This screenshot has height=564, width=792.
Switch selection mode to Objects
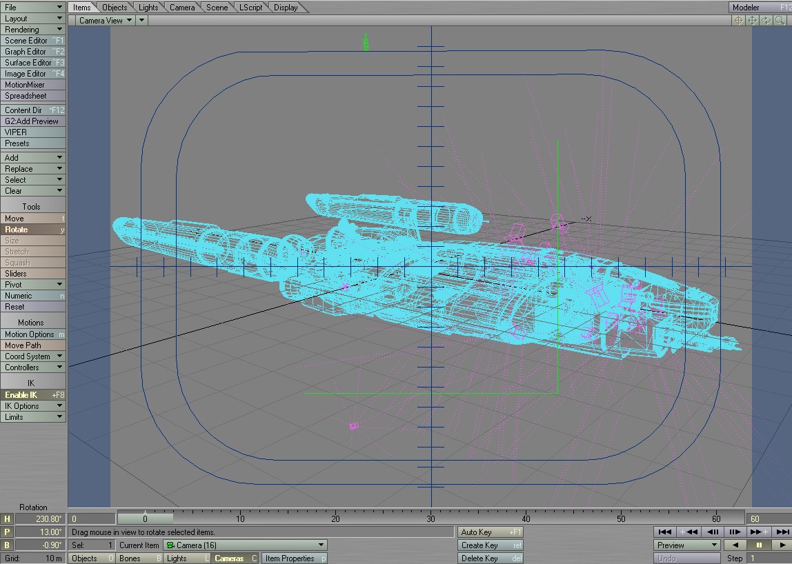[x=92, y=558]
